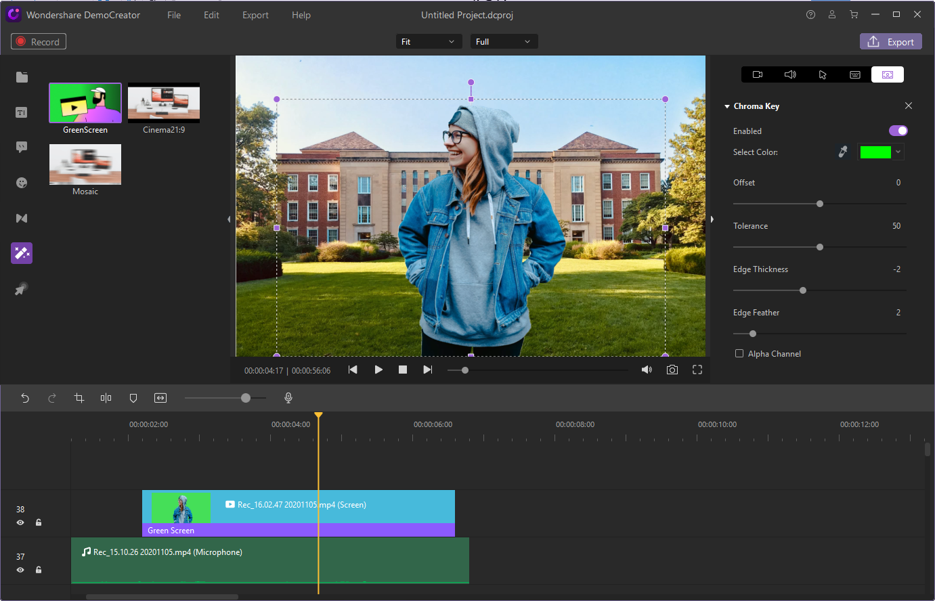Check the Alpha Channel checkbox

739,353
